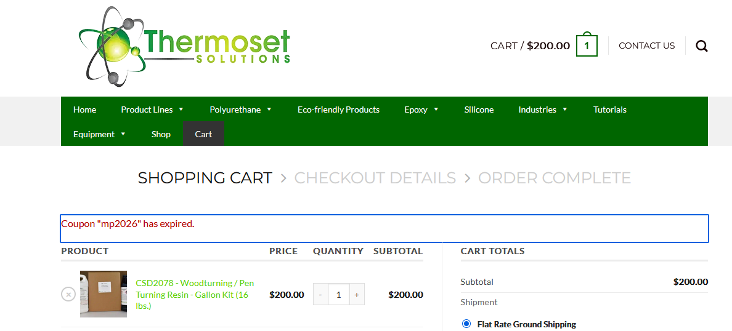Open the CSD2078 Woodturning Resin product link
The height and width of the screenshot is (331, 732).
point(195,295)
